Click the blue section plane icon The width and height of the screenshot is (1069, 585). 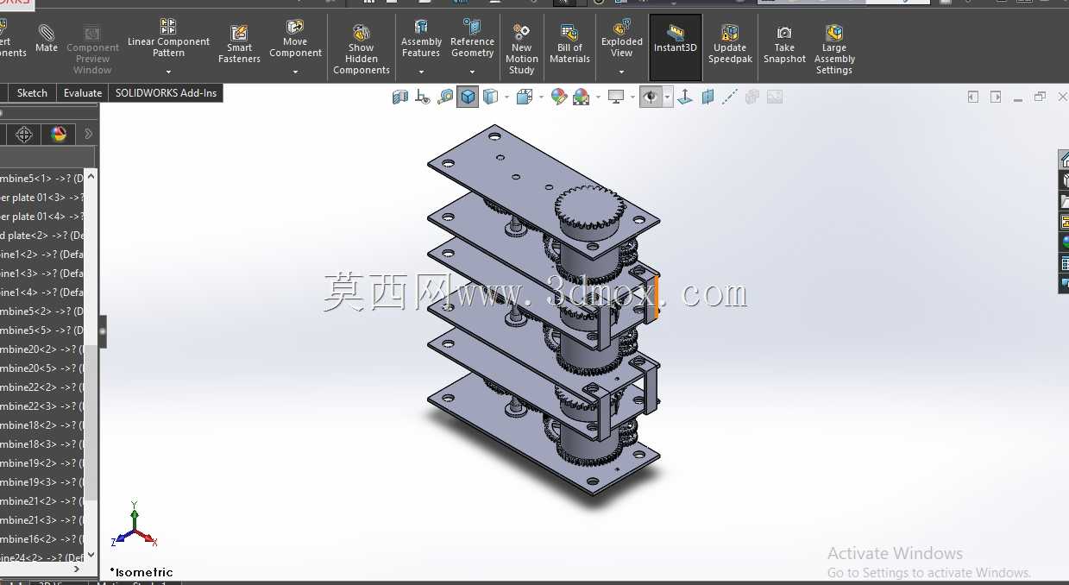707,97
